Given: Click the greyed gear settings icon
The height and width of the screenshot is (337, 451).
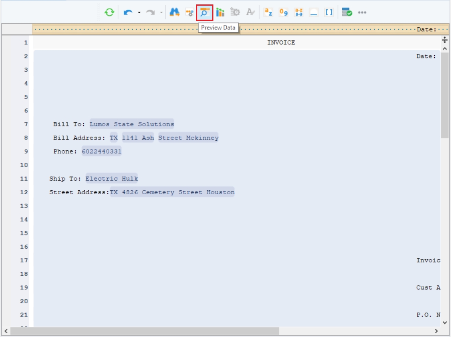Looking at the screenshot, I should coord(235,12).
